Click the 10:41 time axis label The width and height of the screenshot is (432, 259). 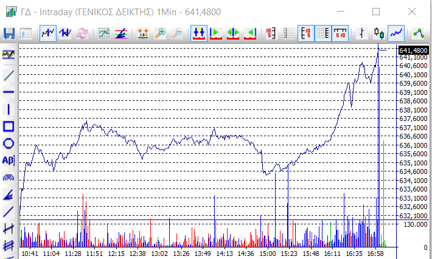pos(30,254)
